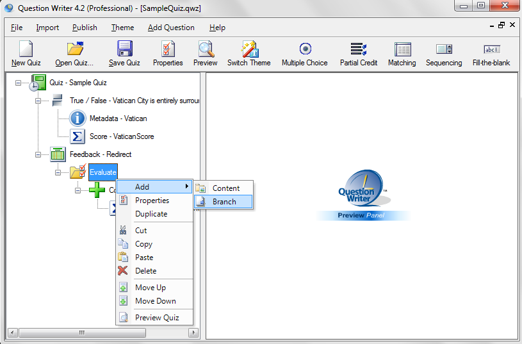Click the scrollbar's left arrow
522x344 pixels.
[13, 332]
